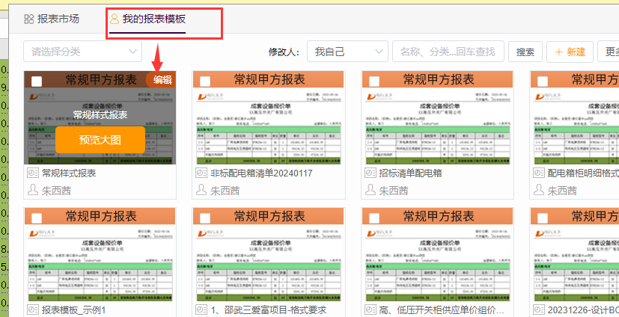Tick the checkbox on 非标配电箱清单20240117 card
619x317 pixels.
tap(205, 81)
